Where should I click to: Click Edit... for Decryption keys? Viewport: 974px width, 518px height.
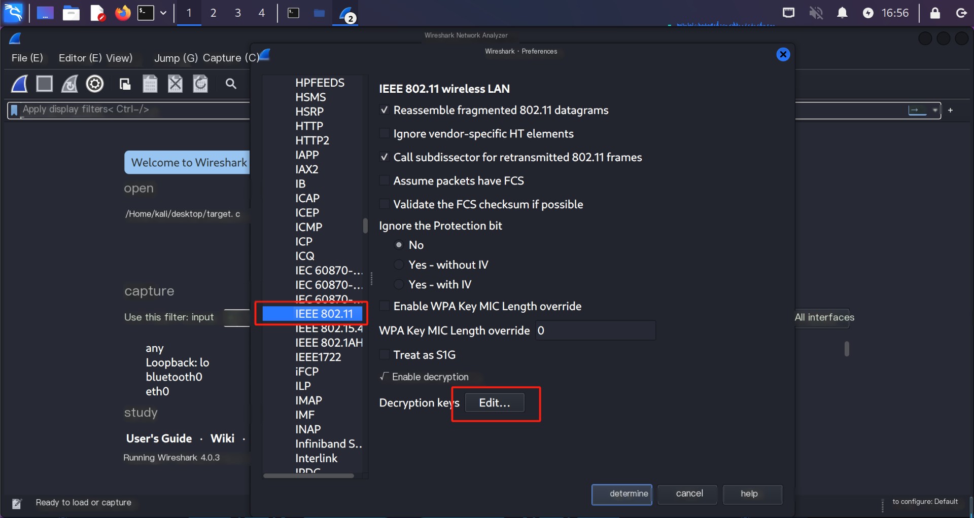495,402
